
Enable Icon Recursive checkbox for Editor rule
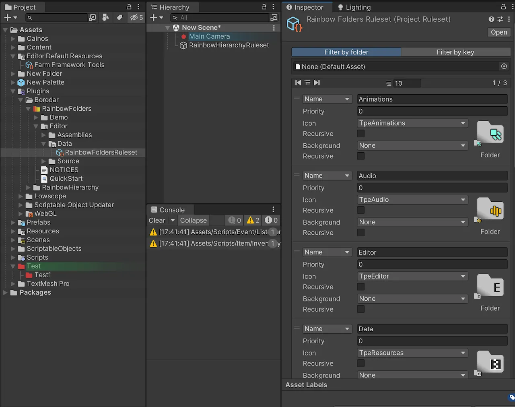click(x=361, y=287)
